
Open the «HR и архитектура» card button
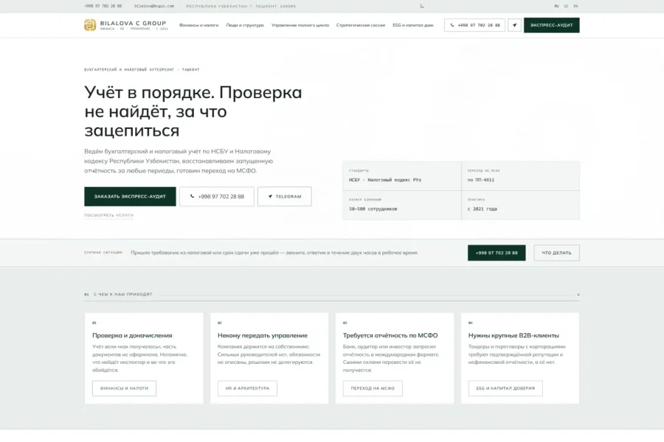click(247, 388)
